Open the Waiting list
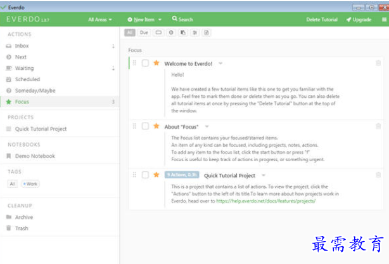Screen dimensions: 389x264 coord(60,68)
